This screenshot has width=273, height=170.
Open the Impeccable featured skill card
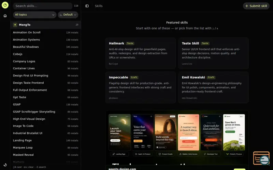tap(140, 87)
